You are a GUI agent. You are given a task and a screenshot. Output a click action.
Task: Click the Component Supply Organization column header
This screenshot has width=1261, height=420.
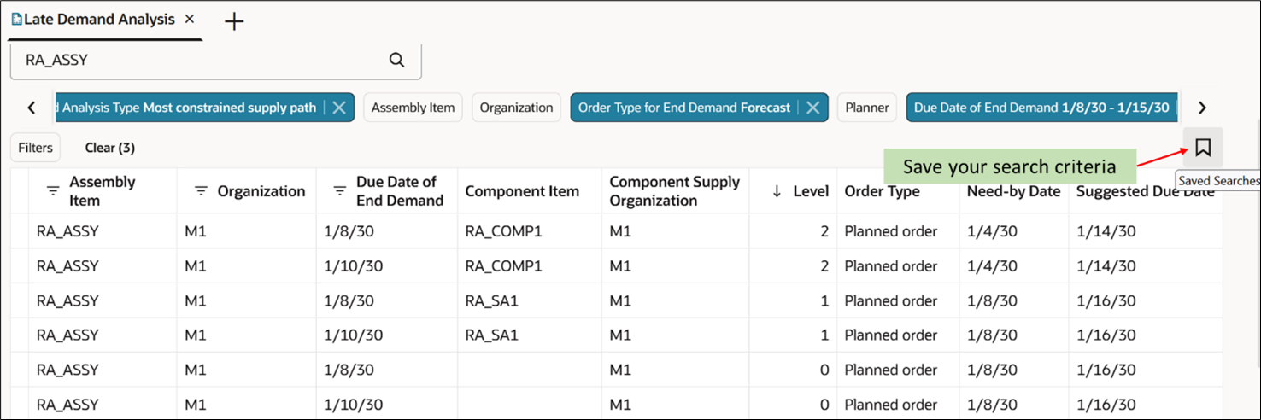tap(674, 191)
